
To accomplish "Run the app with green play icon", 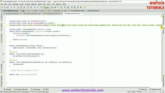I will [x=52, y=7].
